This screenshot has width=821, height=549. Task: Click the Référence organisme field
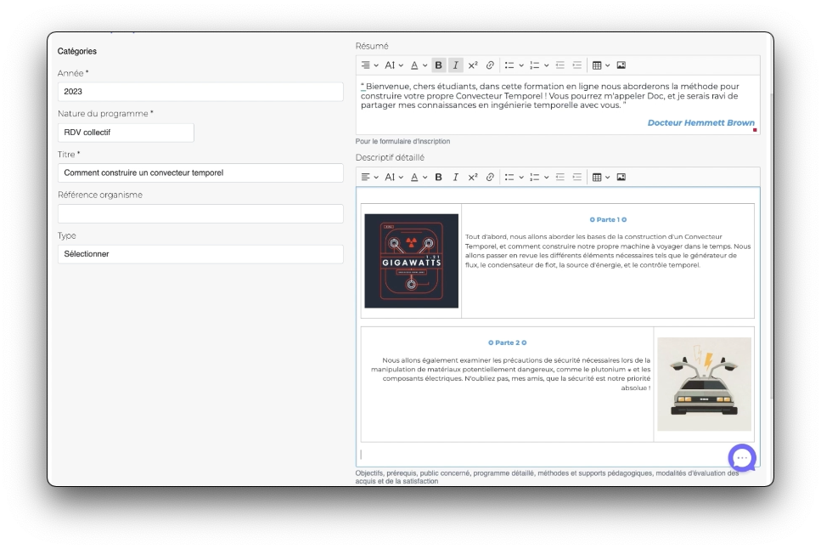pyautogui.click(x=200, y=214)
